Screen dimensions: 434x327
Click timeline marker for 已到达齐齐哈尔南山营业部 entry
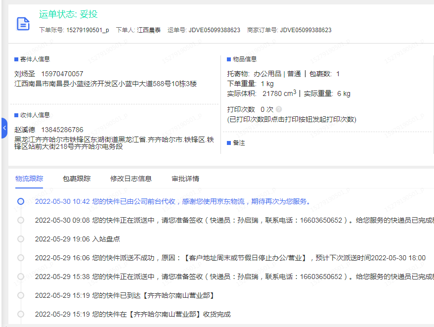[x=21, y=295]
